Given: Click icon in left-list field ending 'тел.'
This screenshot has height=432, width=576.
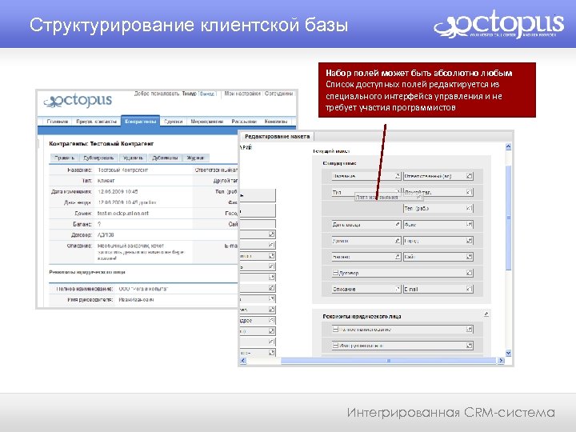Looking at the screenshot, I should point(271,310).
